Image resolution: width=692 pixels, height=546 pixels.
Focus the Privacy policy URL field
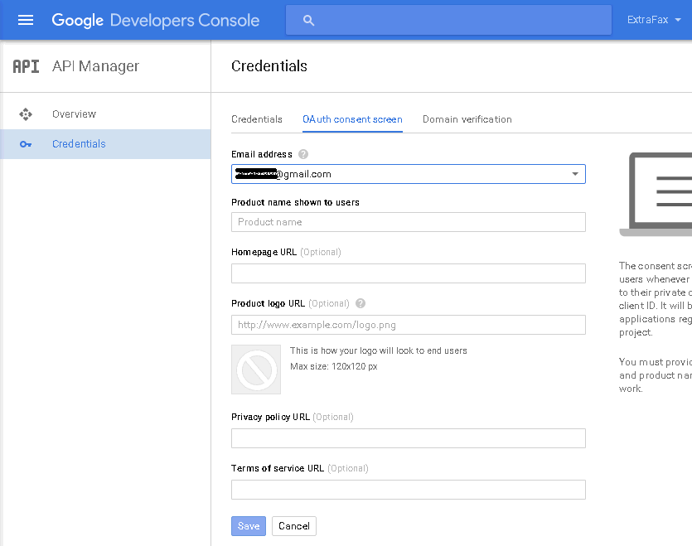point(409,438)
